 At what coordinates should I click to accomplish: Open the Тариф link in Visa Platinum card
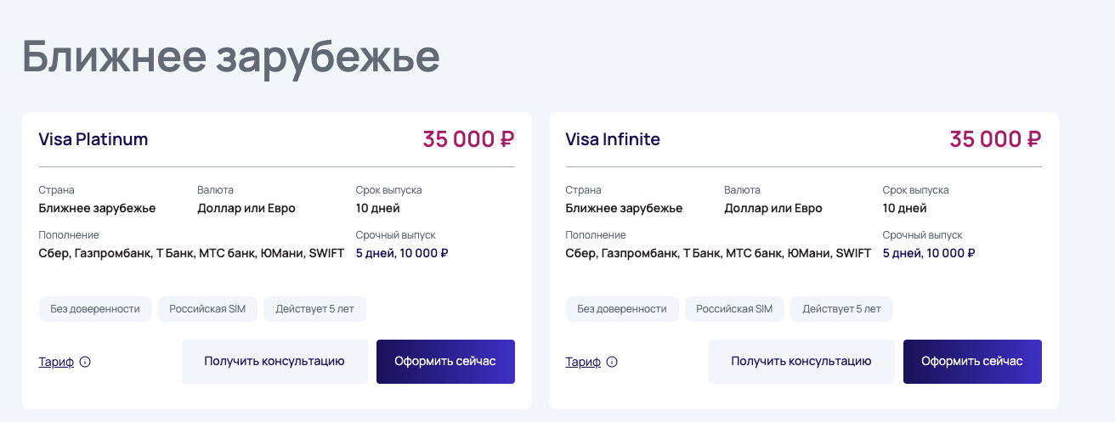pos(57,362)
